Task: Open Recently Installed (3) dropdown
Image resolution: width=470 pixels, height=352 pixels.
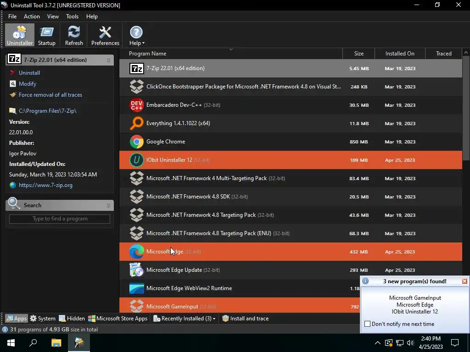Action: [185, 319]
